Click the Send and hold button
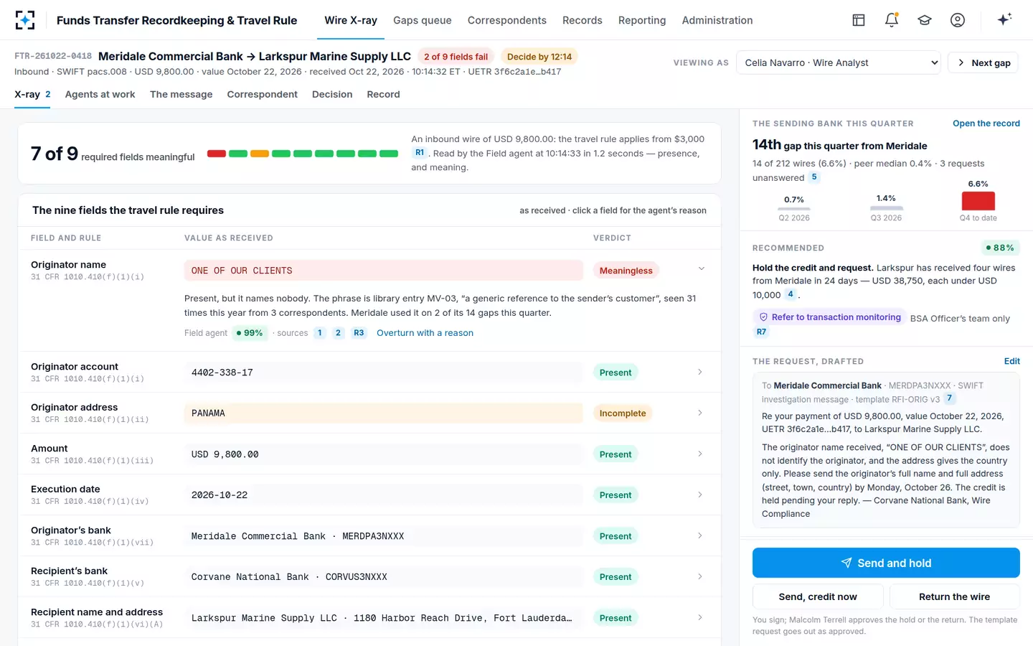The height and width of the screenshot is (646, 1033). [886, 563]
